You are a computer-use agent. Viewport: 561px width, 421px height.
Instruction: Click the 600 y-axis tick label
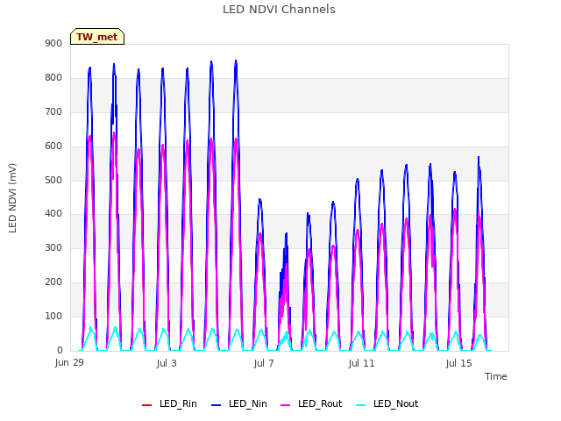point(53,146)
